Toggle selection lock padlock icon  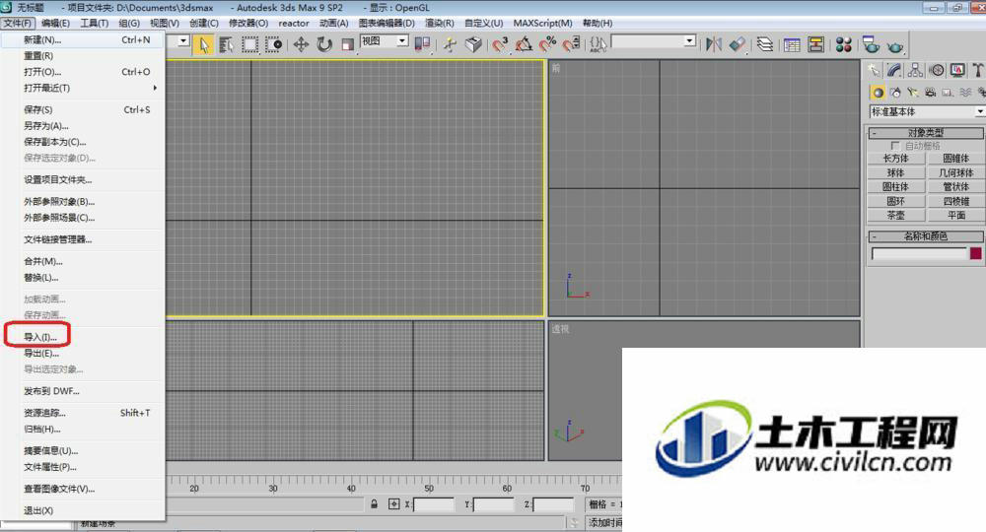coord(374,504)
